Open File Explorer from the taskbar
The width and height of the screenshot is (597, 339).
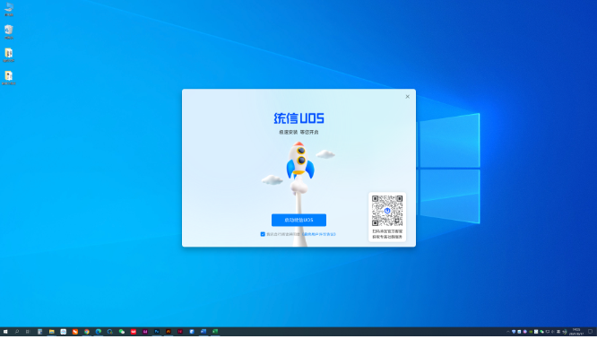tap(51, 332)
